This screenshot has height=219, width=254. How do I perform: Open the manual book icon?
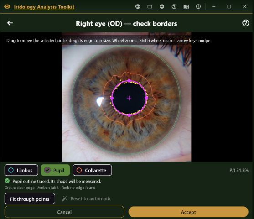coord(186,7)
